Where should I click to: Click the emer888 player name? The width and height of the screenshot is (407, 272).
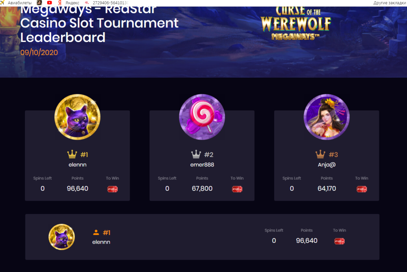click(x=202, y=165)
